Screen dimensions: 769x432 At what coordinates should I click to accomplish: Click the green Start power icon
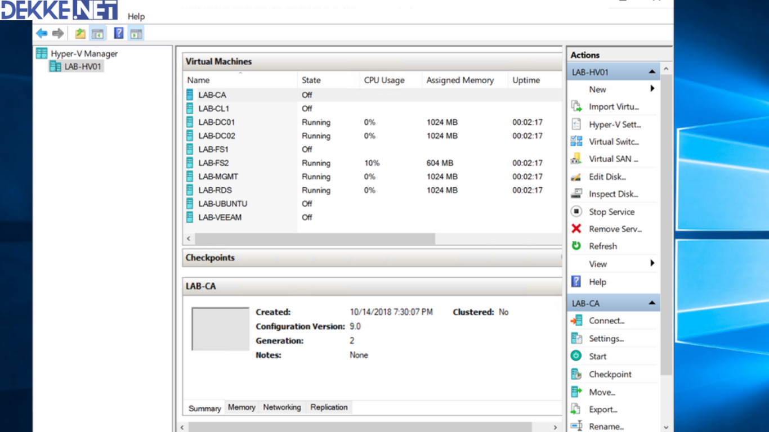point(576,355)
